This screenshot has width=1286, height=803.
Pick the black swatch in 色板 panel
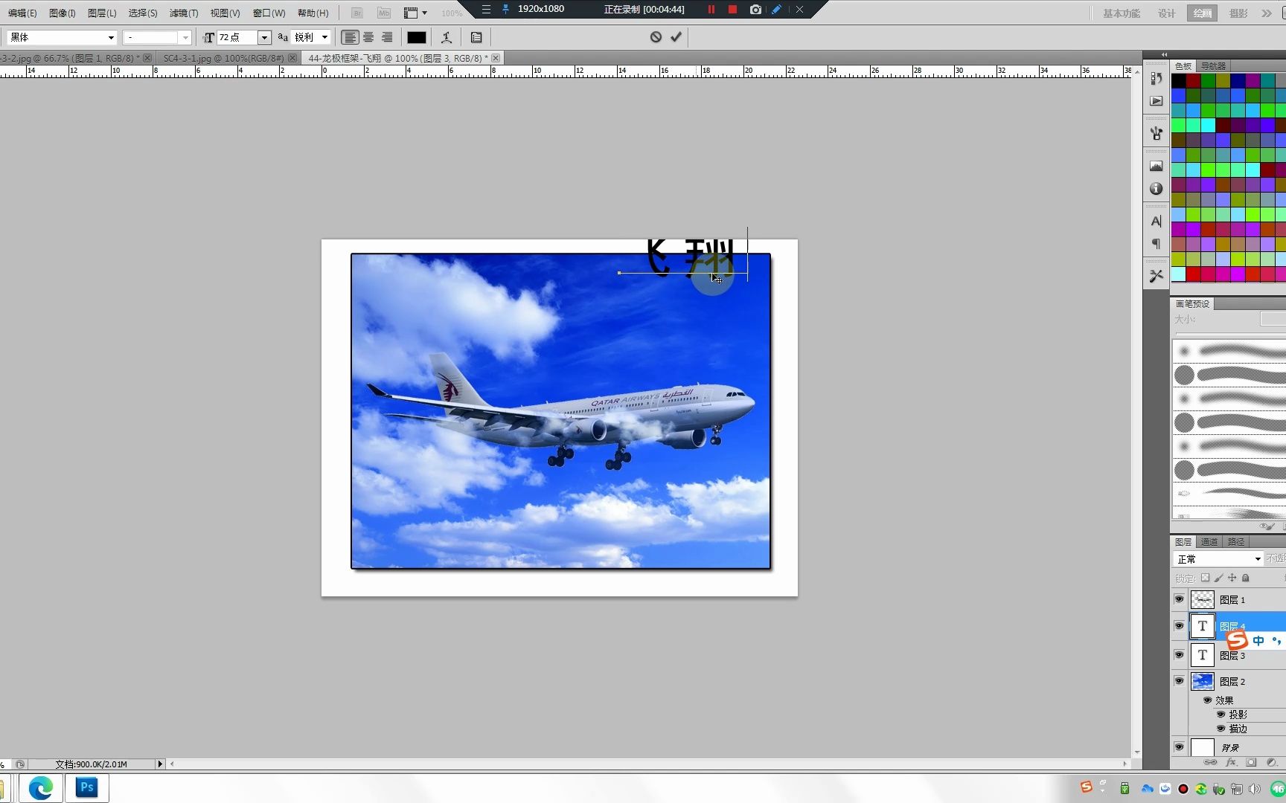[1179, 80]
